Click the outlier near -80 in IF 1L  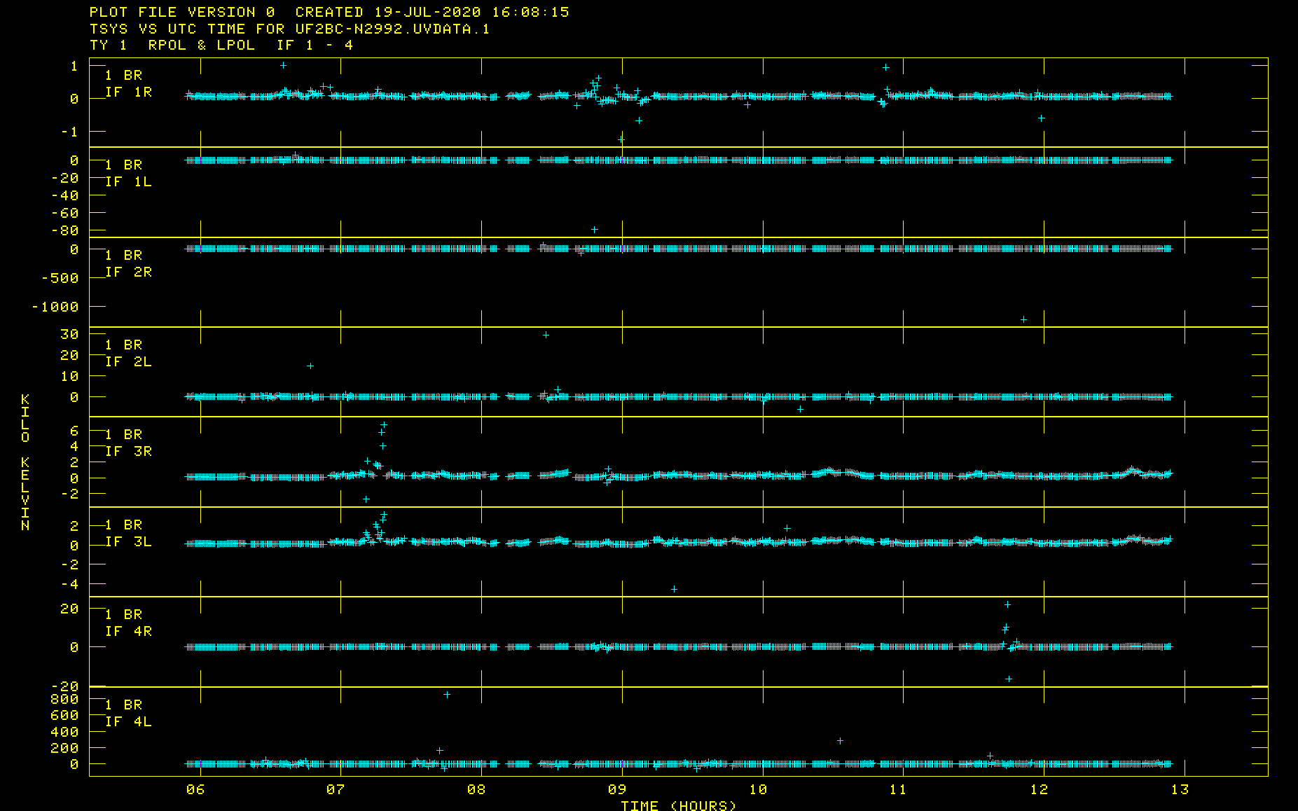point(594,230)
